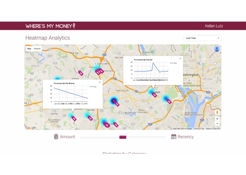
Task: Open the Terms of Use map link
Action: coord(199,129)
